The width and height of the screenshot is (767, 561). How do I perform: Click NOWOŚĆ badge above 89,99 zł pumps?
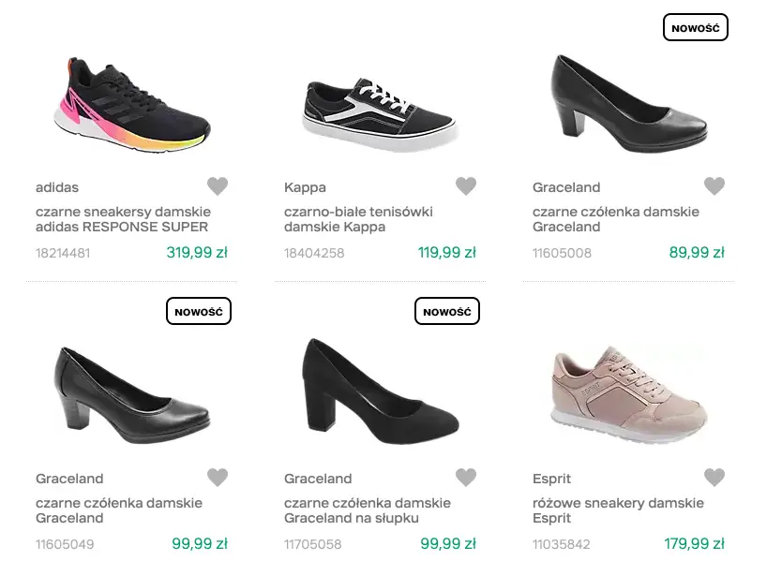(x=695, y=28)
